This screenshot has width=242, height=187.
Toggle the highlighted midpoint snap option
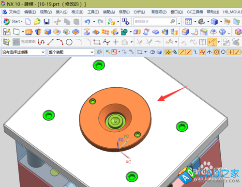point(189,52)
